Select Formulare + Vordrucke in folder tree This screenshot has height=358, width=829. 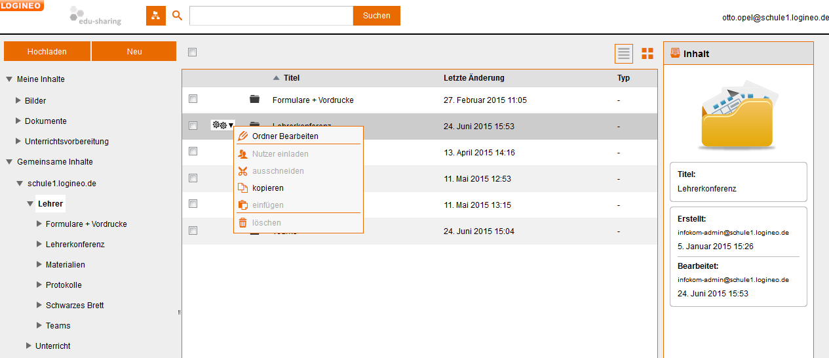pos(87,224)
